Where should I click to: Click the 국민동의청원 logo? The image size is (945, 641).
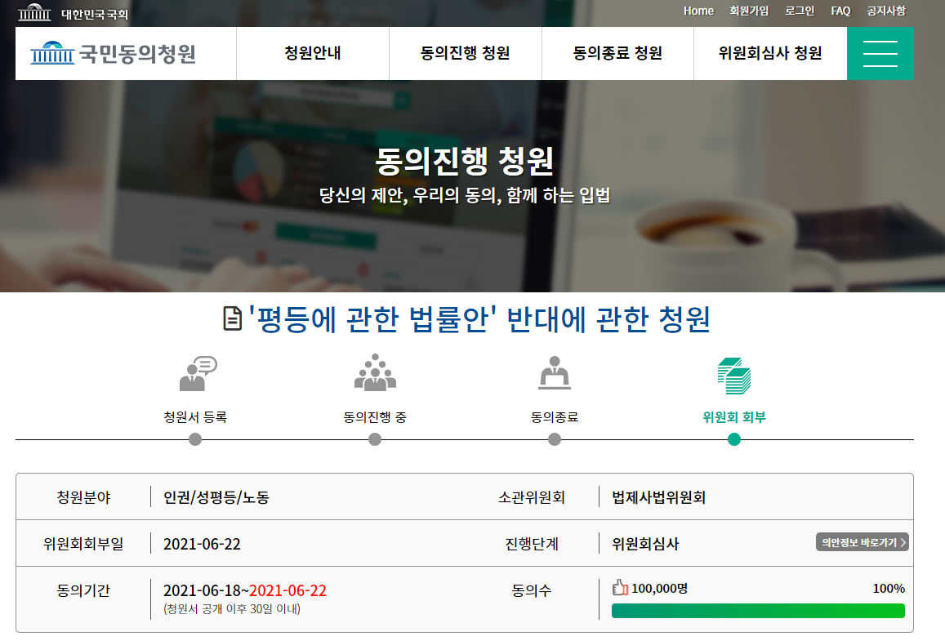coord(114,54)
